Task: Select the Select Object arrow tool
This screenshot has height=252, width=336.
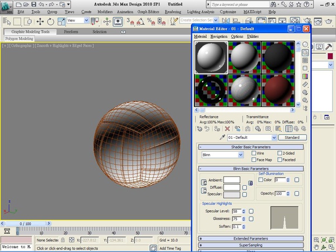Action: pos(6,21)
